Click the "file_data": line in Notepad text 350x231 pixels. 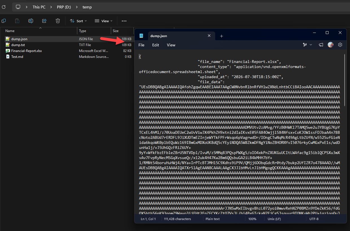click(x=211, y=82)
